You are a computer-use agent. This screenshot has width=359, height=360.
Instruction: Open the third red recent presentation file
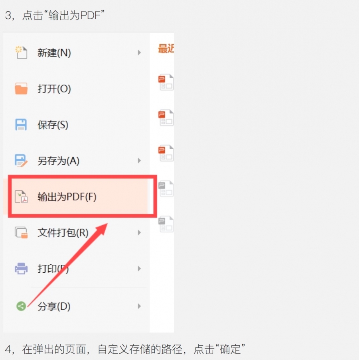click(x=166, y=153)
